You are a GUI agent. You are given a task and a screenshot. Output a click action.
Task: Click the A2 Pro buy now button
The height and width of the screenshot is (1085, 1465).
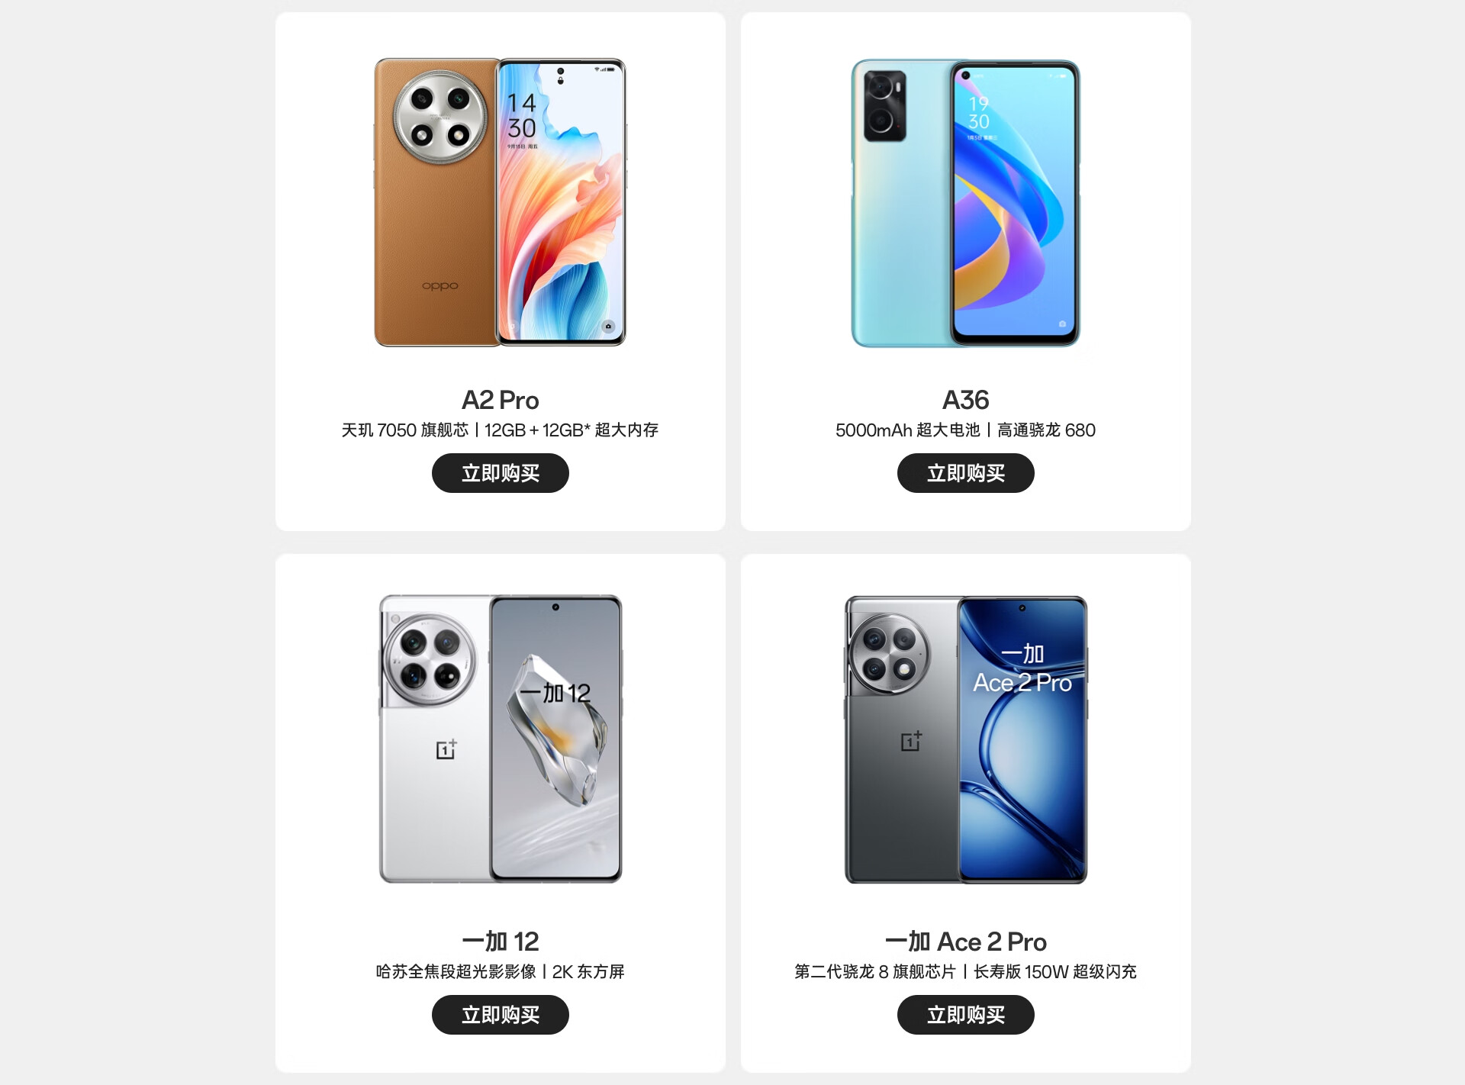(x=500, y=473)
